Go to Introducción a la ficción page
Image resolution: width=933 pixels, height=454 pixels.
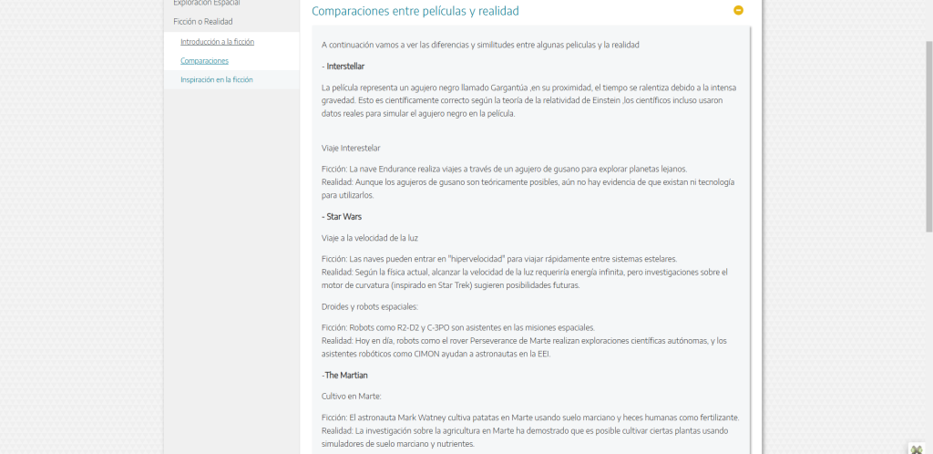[217, 42]
